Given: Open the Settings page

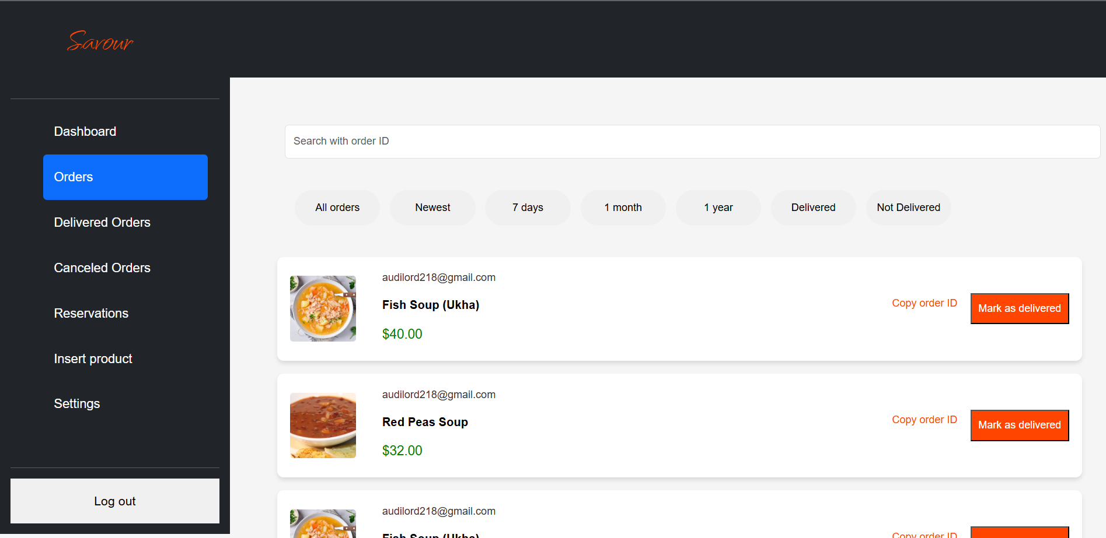Looking at the screenshot, I should (76, 403).
